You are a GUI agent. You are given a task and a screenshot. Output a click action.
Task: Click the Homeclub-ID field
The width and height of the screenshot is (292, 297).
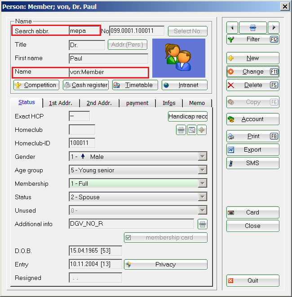pos(82,143)
